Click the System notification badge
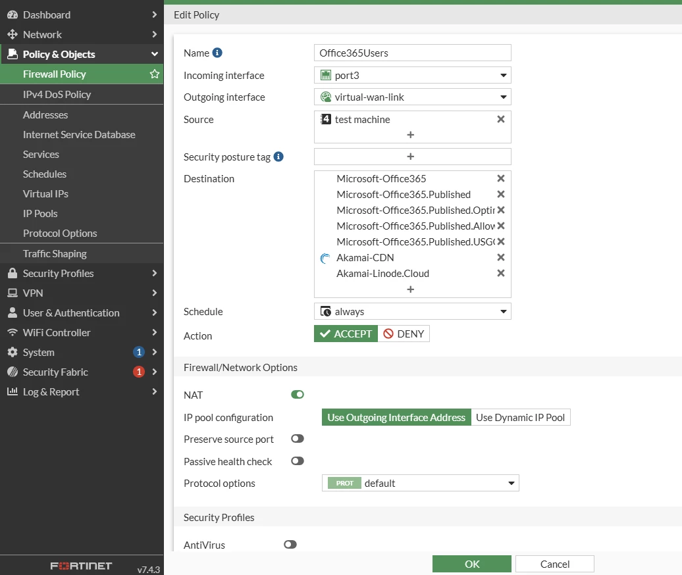The width and height of the screenshot is (682, 575). pos(139,352)
